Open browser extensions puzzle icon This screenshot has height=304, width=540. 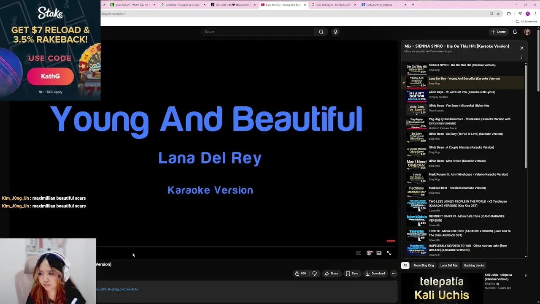pyautogui.click(x=509, y=14)
